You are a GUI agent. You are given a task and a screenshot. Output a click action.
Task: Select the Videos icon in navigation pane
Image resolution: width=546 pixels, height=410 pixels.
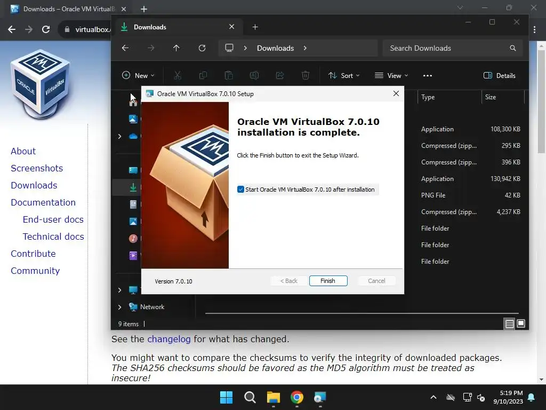pyautogui.click(x=133, y=256)
